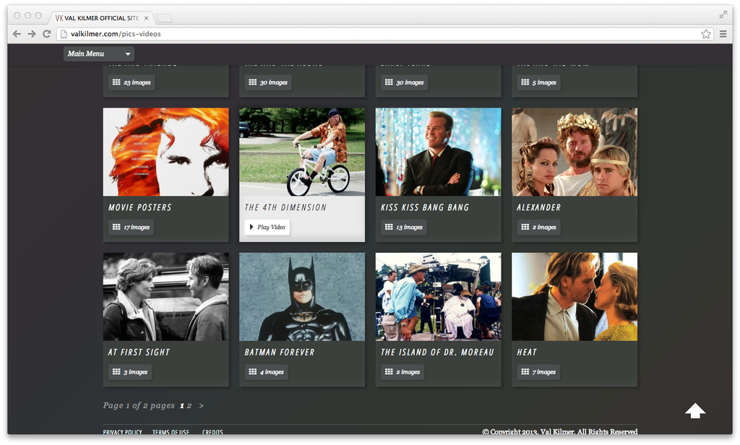The width and height of the screenshot is (740, 445).
Task: Open the Privacy Policy footer link
Action: click(x=123, y=432)
